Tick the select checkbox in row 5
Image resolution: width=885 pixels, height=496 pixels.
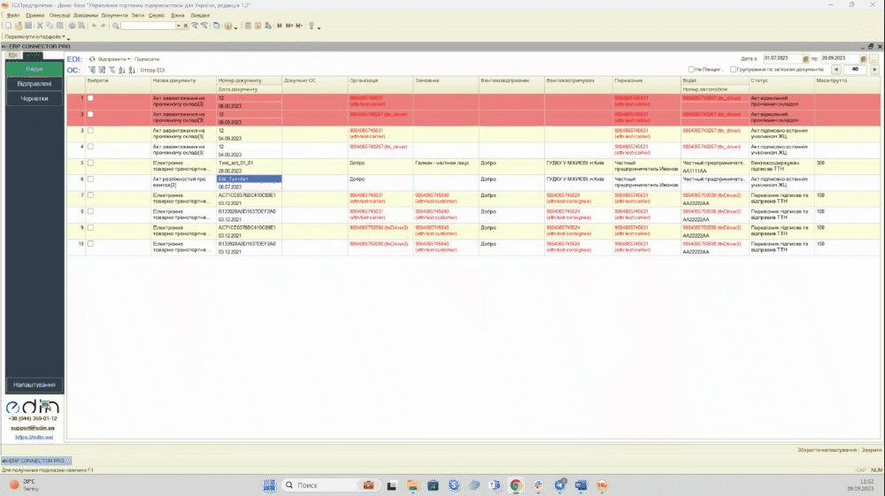[90, 163]
